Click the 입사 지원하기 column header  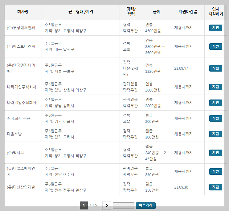pyautogui.click(x=216, y=12)
